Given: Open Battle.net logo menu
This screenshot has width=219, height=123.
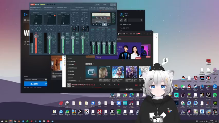Looking at the screenshot, I should (25, 14).
